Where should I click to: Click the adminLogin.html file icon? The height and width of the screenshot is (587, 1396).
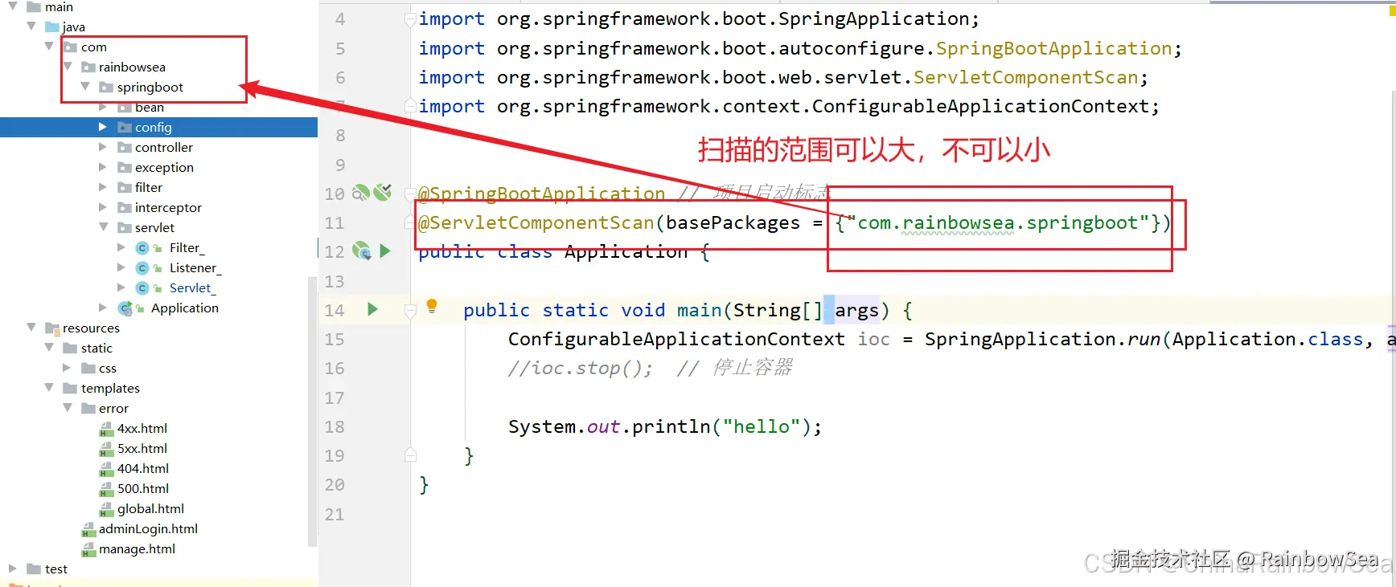[x=88, y=529]
